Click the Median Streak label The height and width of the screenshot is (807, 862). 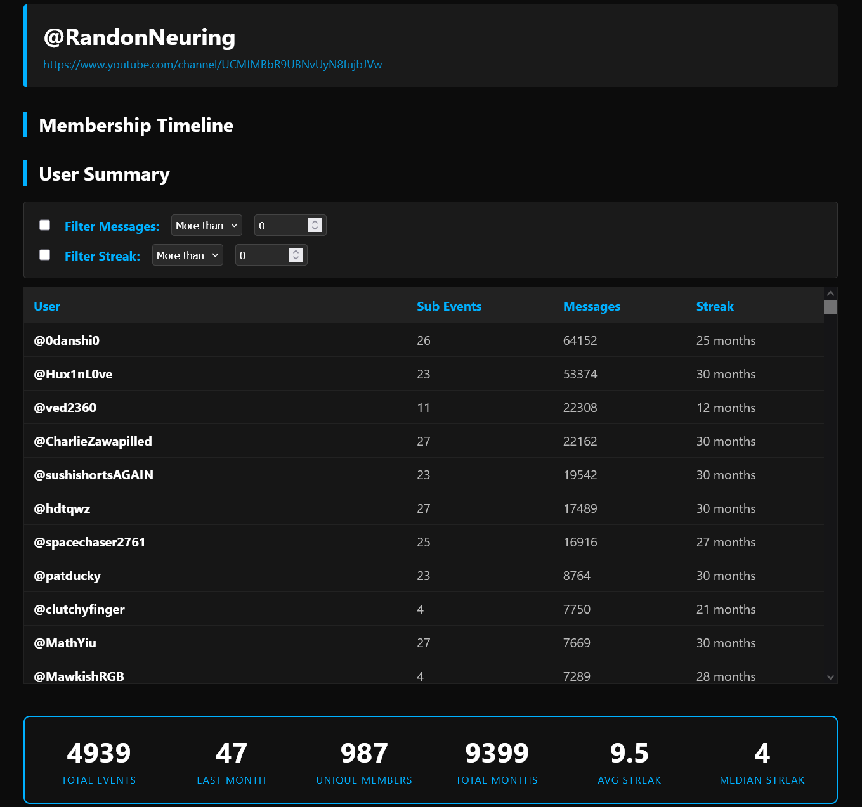tap(762, 780)
